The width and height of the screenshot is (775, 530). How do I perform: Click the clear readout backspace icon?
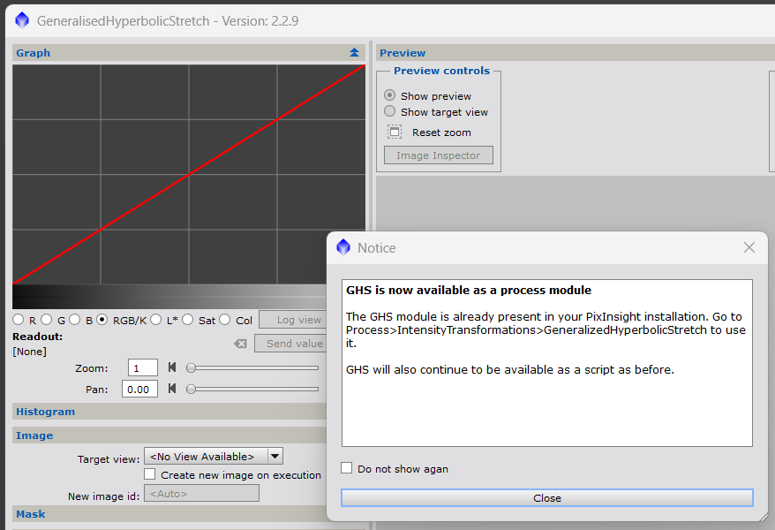click(240, 344)
